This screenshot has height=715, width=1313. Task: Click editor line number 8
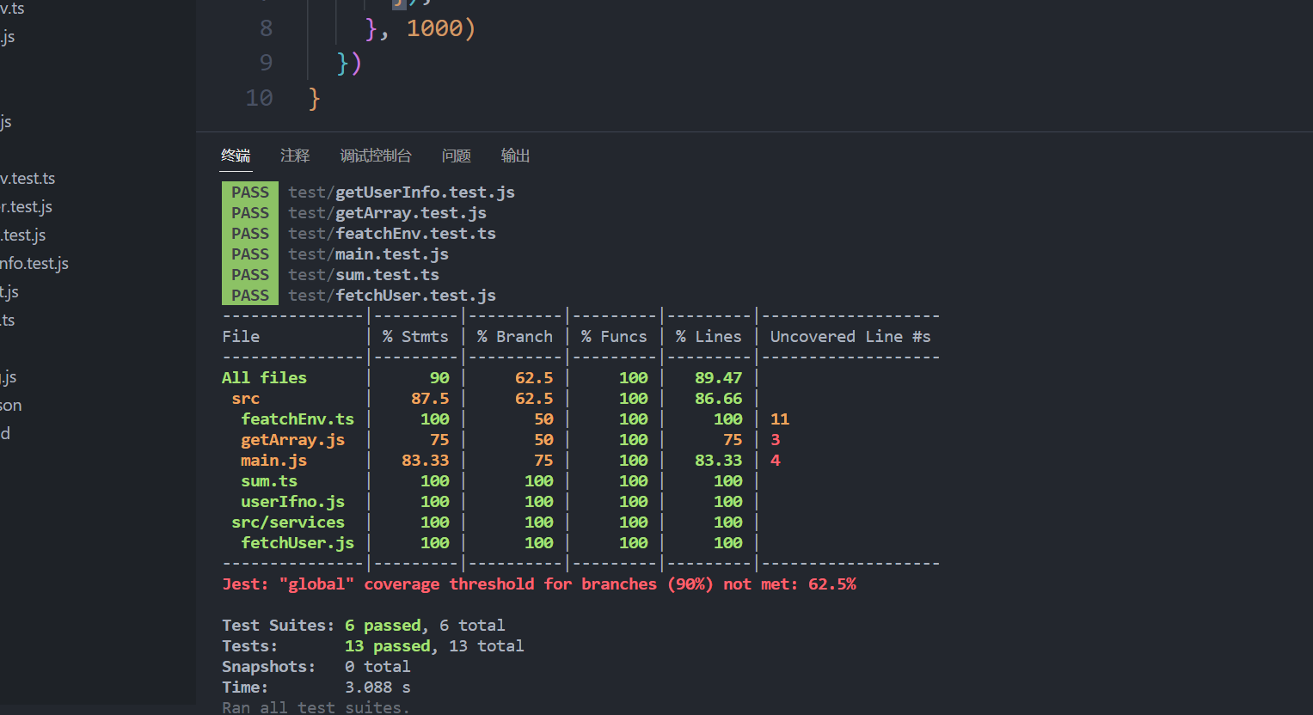coord(266,28)
